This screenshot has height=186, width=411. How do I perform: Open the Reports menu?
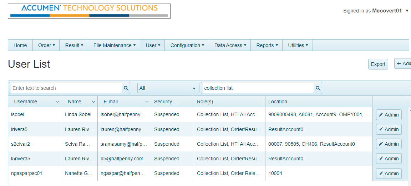point(267,45)
